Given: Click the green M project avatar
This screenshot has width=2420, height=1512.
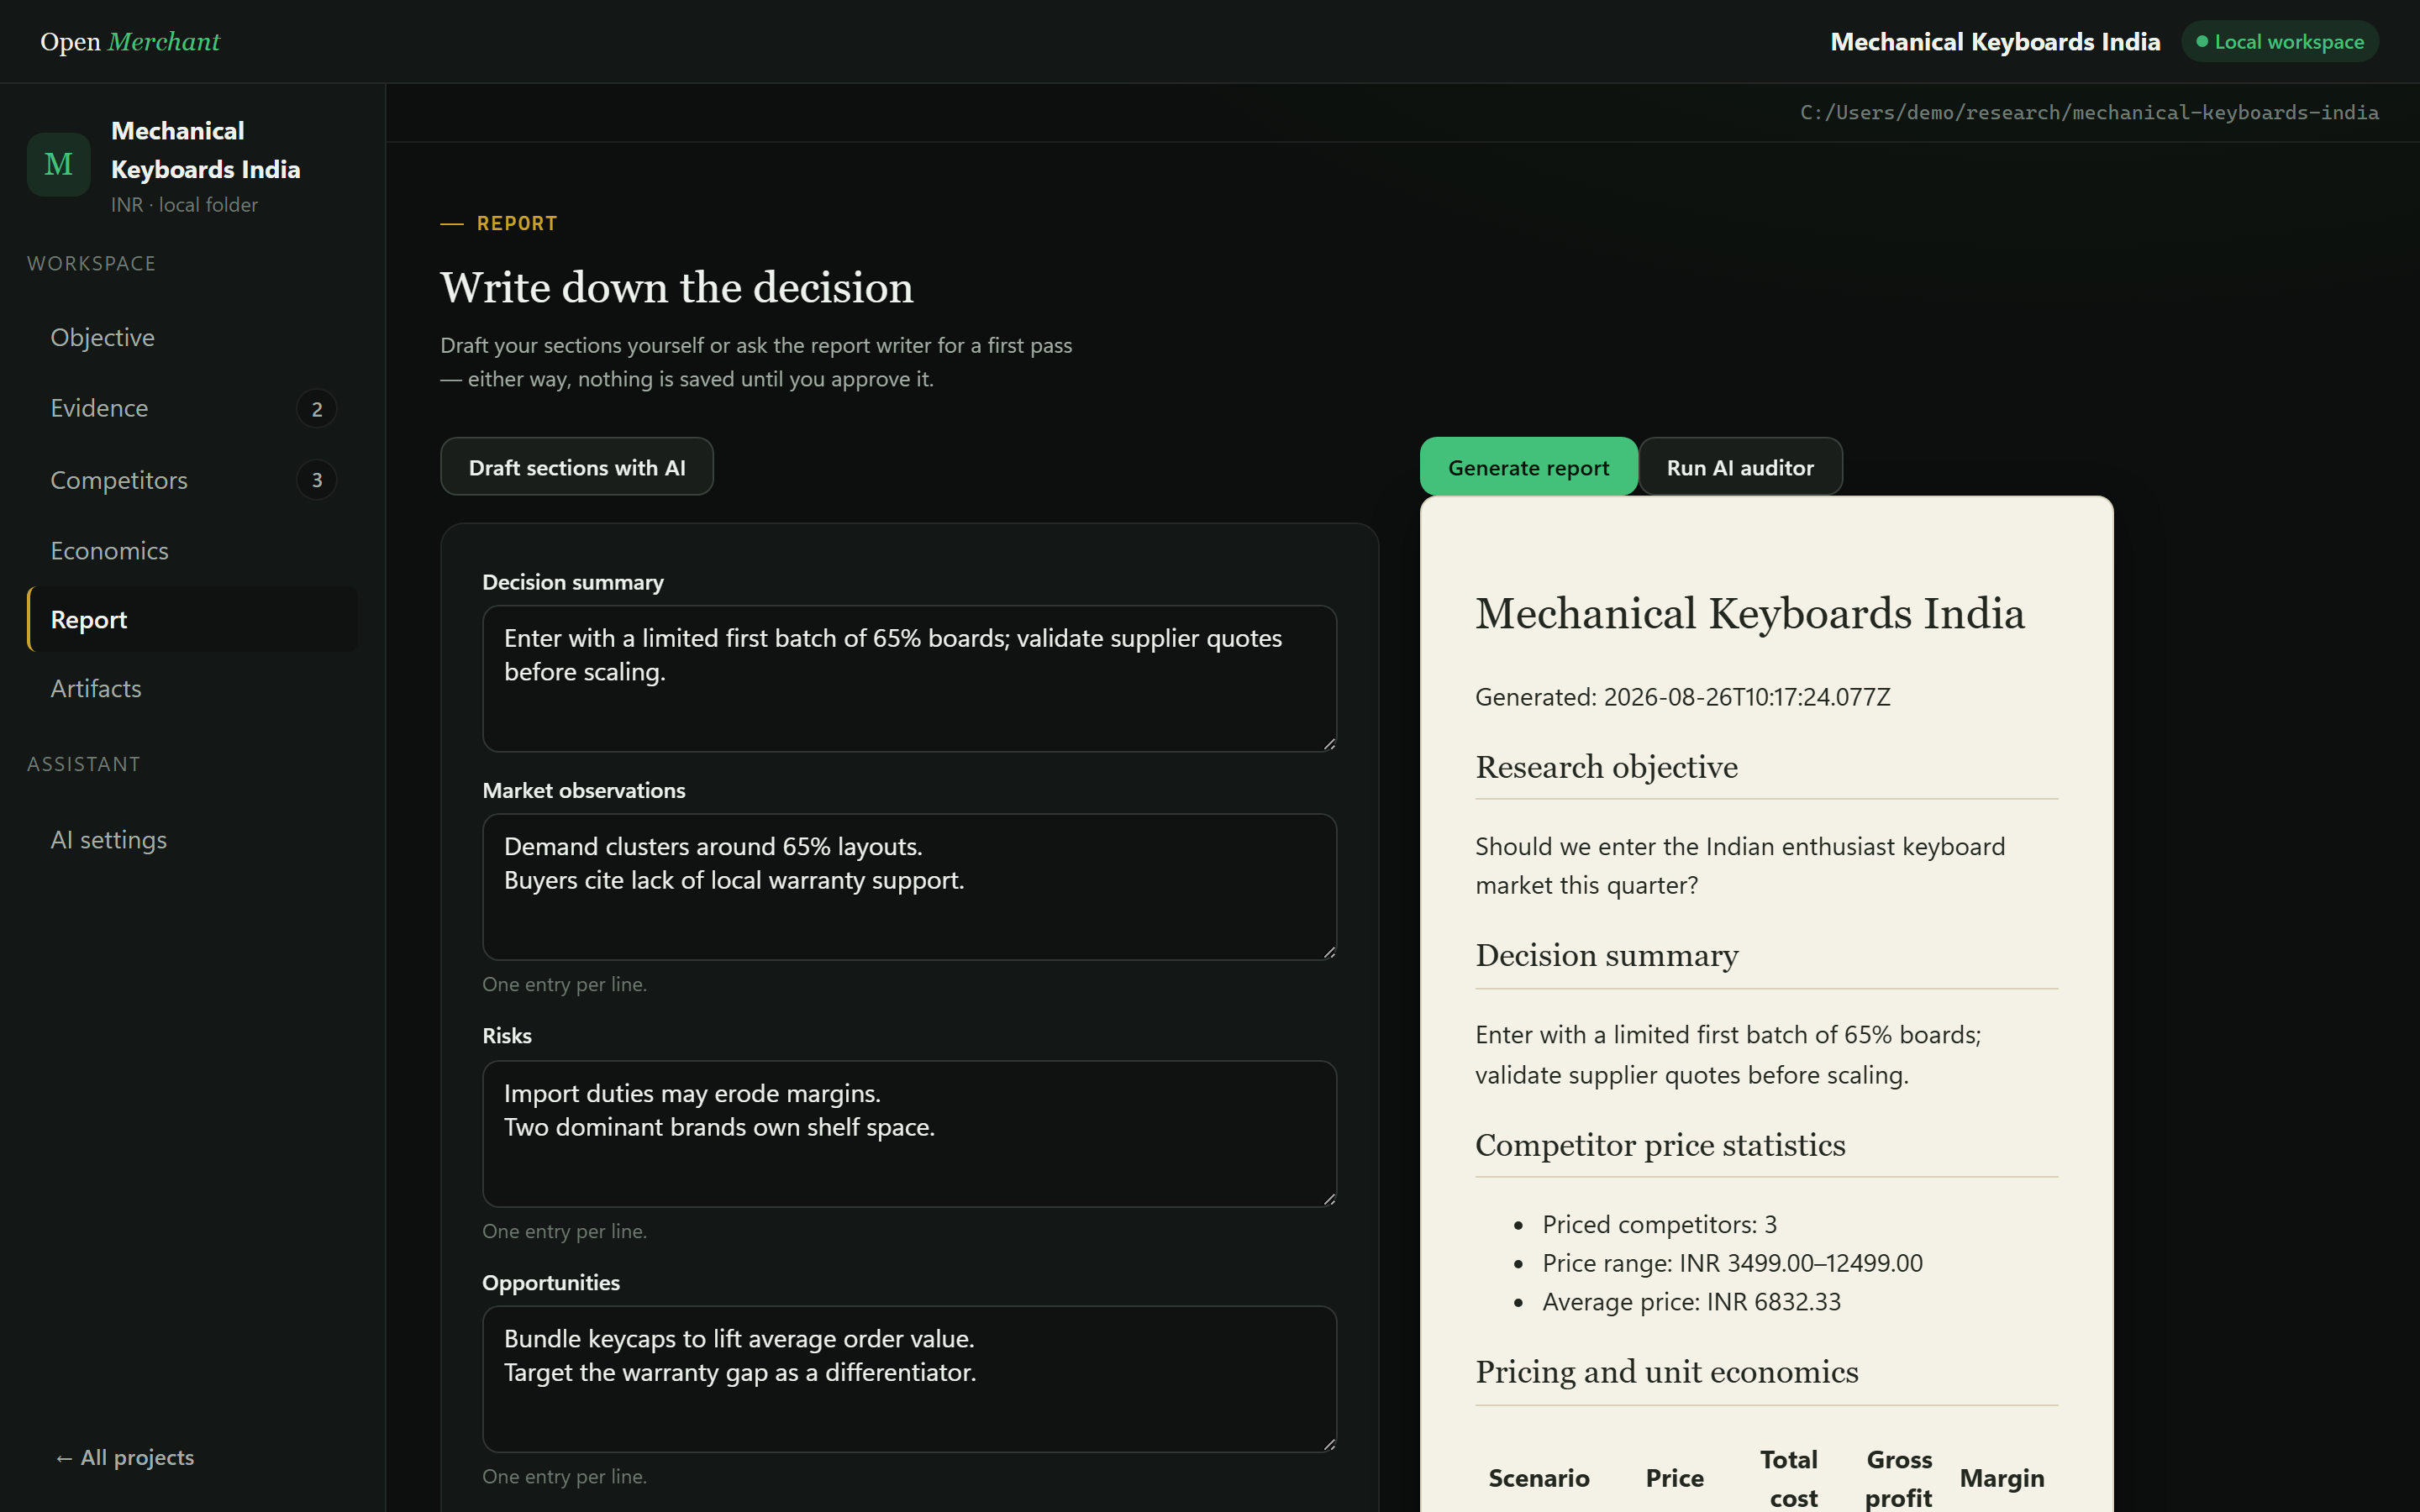Looking at the screenshot, I should [58, 164].
